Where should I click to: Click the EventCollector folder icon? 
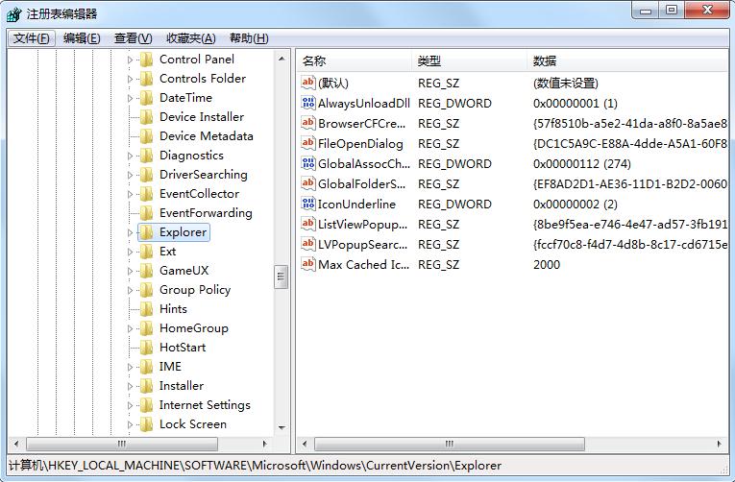pyautogui.click(x=147, y=194)
